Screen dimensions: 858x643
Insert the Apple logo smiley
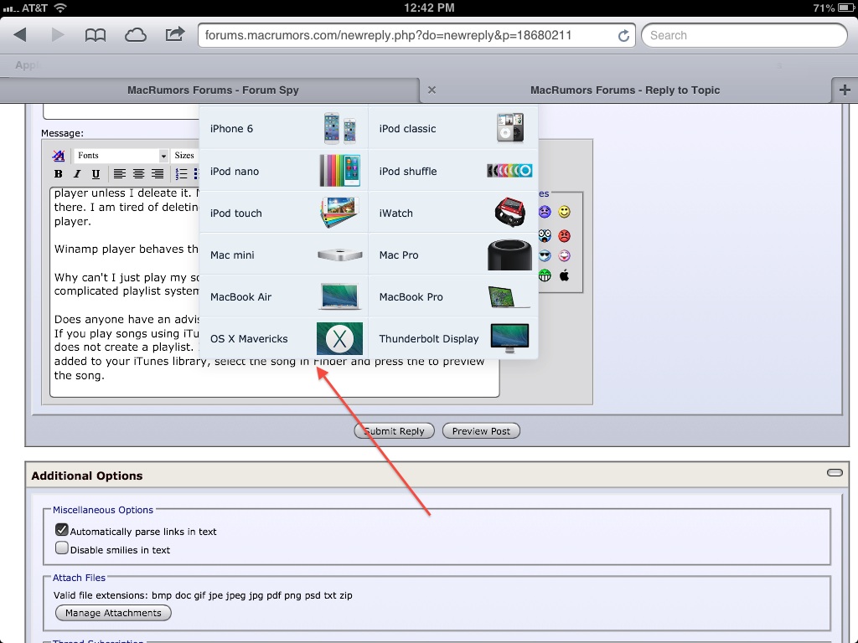click(564, 275)
